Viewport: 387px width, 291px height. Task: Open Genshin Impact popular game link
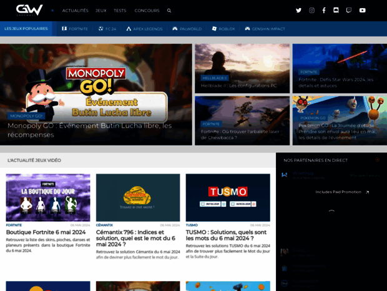tap(265, 29)
